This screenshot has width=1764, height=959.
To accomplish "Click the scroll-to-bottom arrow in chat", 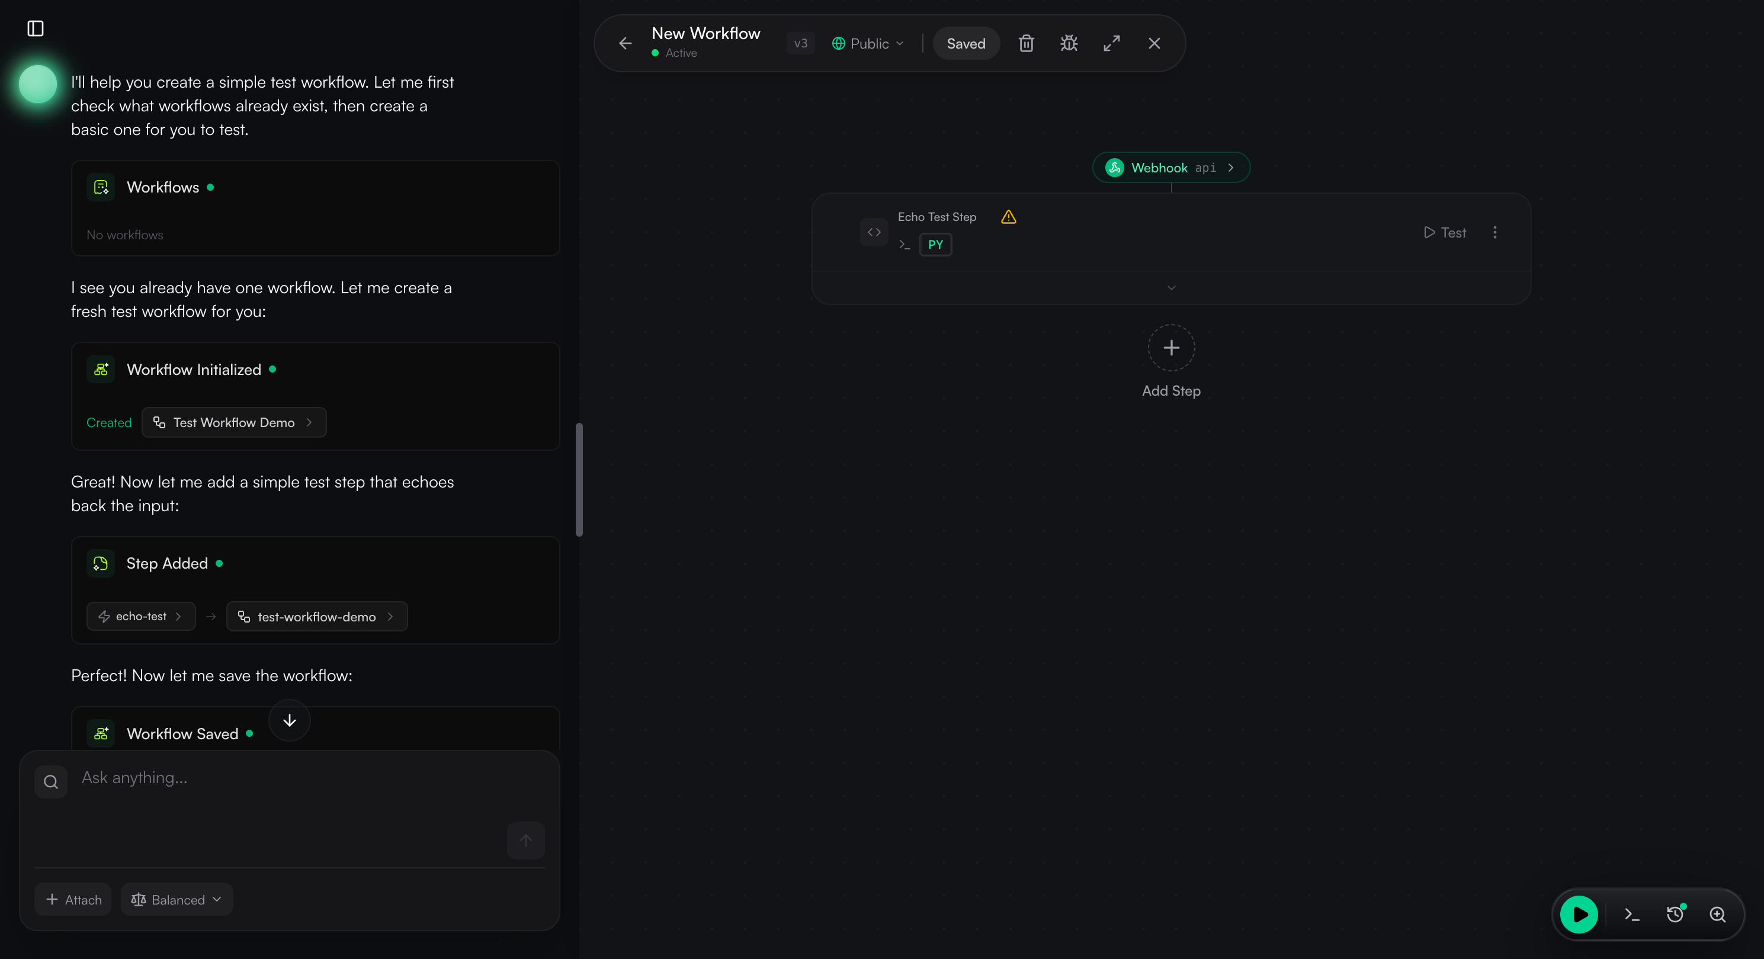I will 288,721.
